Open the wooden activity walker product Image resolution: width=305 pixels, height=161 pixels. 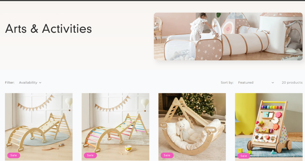point(269,127)
